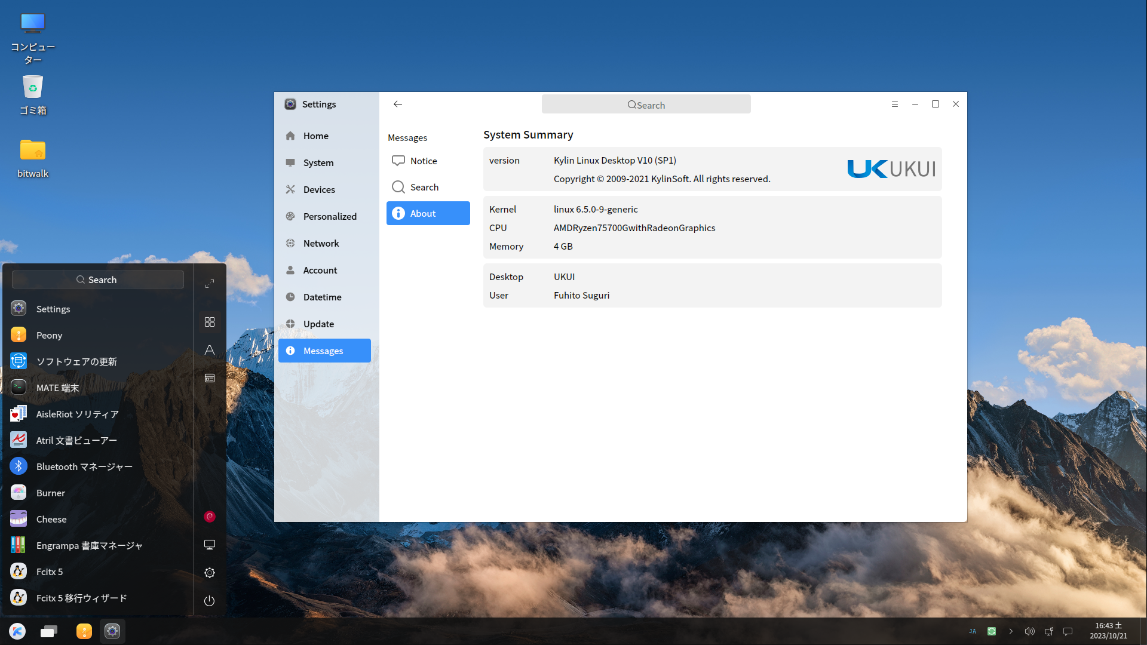The height and width of the screenshot is (645, 1147).
Task: Open the Settings hamburger menu icon
Action: [x=894, y=104]
